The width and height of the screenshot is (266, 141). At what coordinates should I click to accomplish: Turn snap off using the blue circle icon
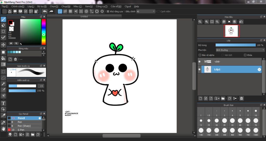(60, 11)
